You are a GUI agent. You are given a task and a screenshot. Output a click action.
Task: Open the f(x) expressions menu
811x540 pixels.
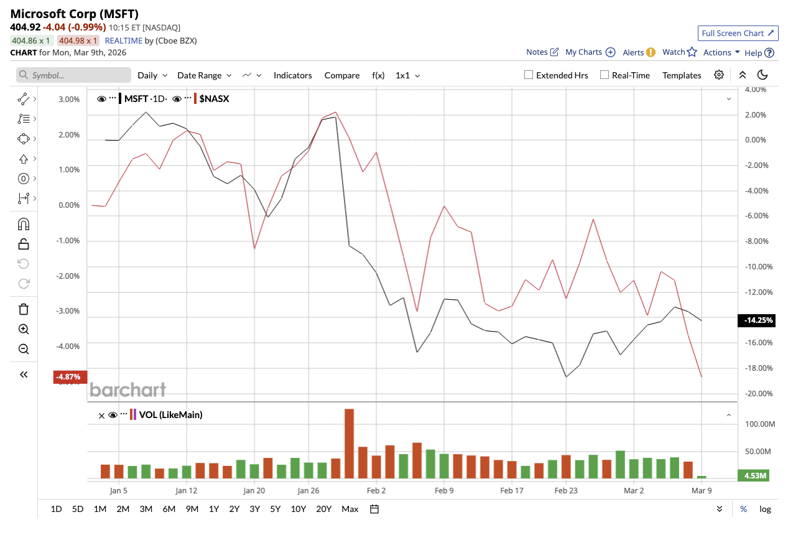(x=378, y=75)
